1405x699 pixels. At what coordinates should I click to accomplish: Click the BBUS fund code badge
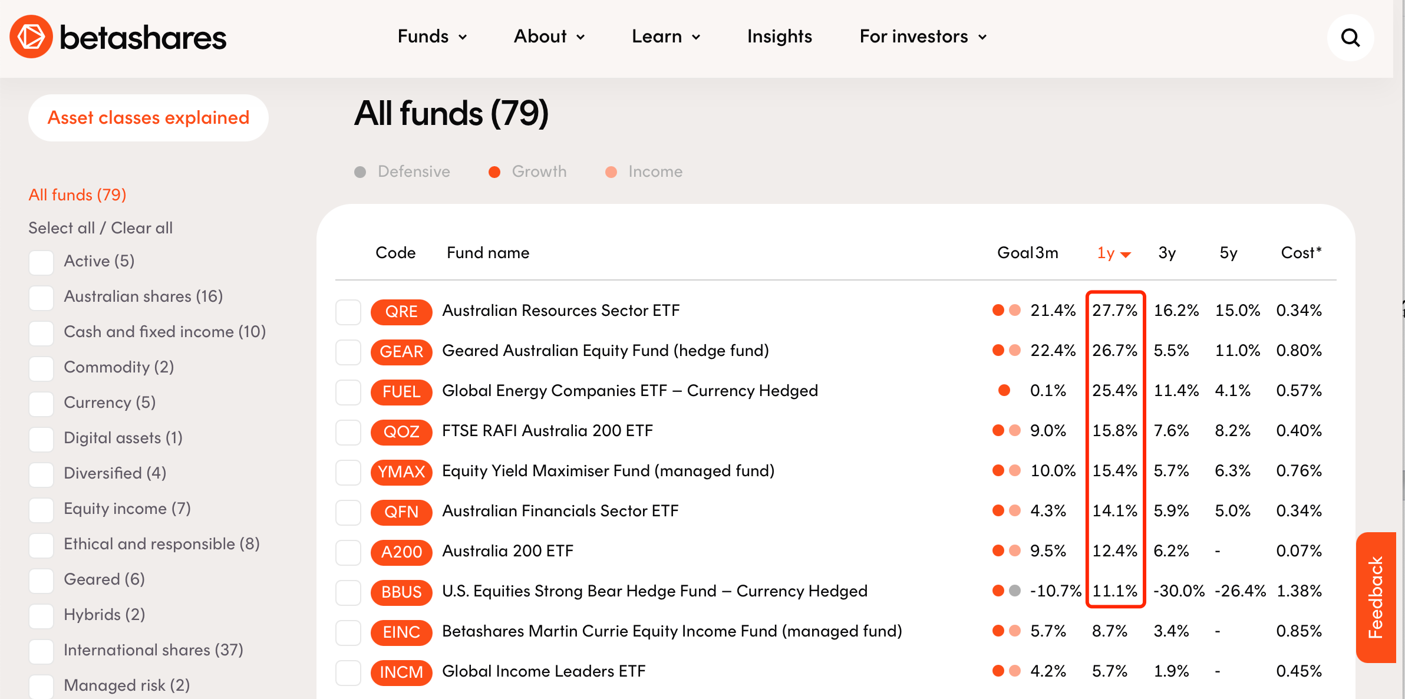401,592
